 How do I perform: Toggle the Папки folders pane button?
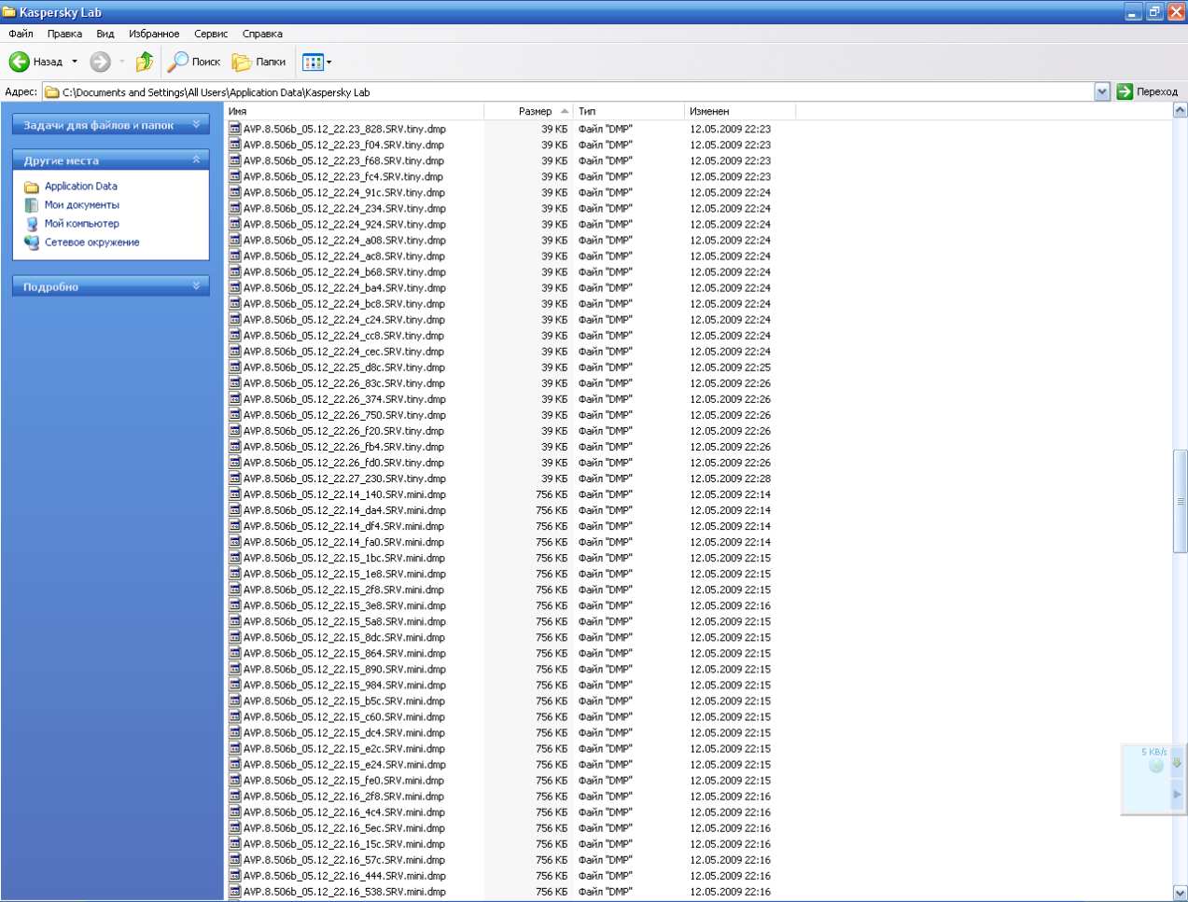tap(259, 62)
